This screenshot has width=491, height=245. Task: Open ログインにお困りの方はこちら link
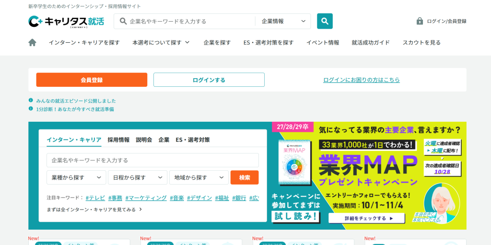pos(361,80)
